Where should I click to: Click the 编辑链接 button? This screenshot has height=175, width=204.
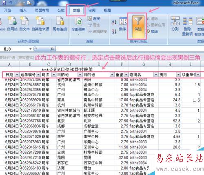pyautogui.click(x=97, y=31)
